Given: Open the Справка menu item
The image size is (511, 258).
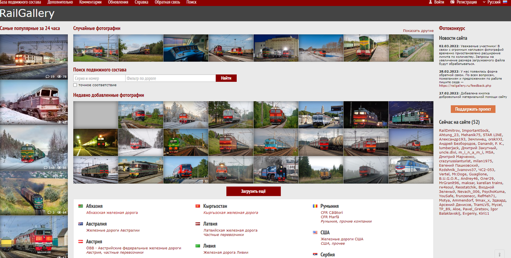Looking at the screenshot, I should (141, 3).
